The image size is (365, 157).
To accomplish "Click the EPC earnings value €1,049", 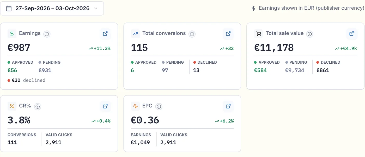I will point(140,142).
